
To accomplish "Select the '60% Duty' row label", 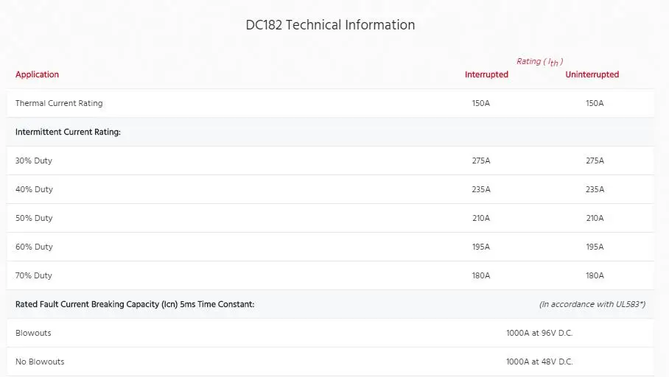I will 34,247.
